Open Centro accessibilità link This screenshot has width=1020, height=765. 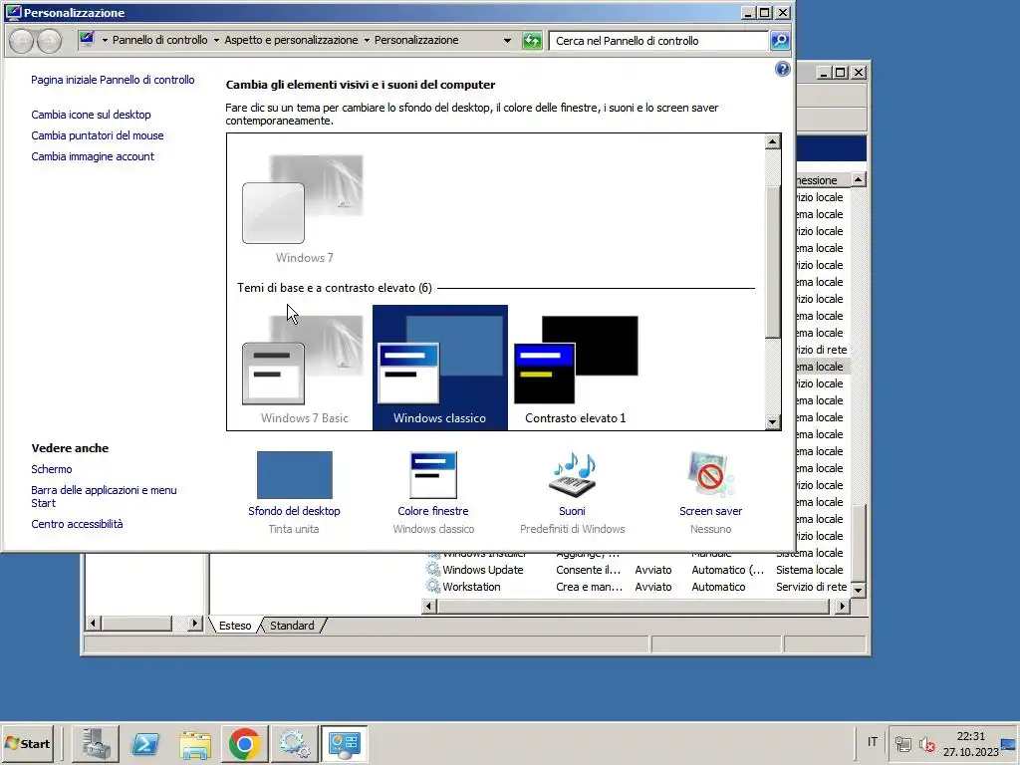coord(77,524)
